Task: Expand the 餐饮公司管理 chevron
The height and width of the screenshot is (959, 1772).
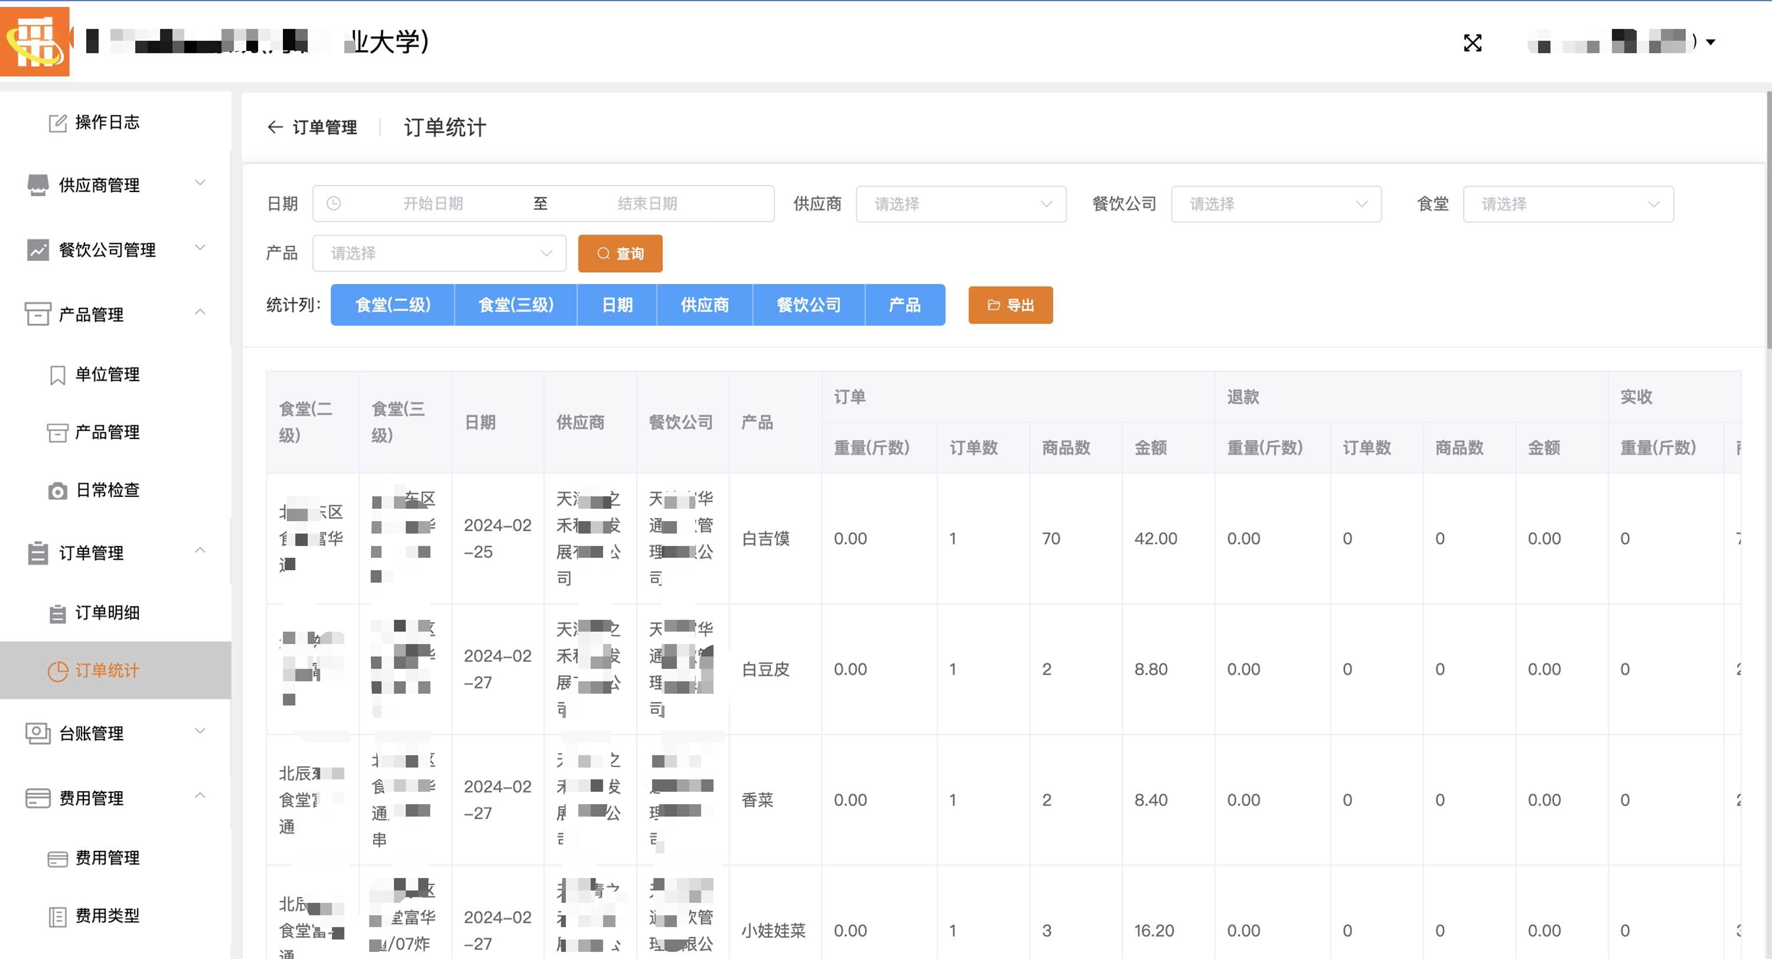Action: 200,248
